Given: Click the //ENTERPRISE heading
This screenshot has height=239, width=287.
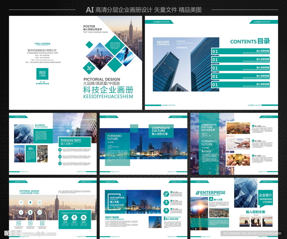Looking at the screenshot, I should coord(210,193).
